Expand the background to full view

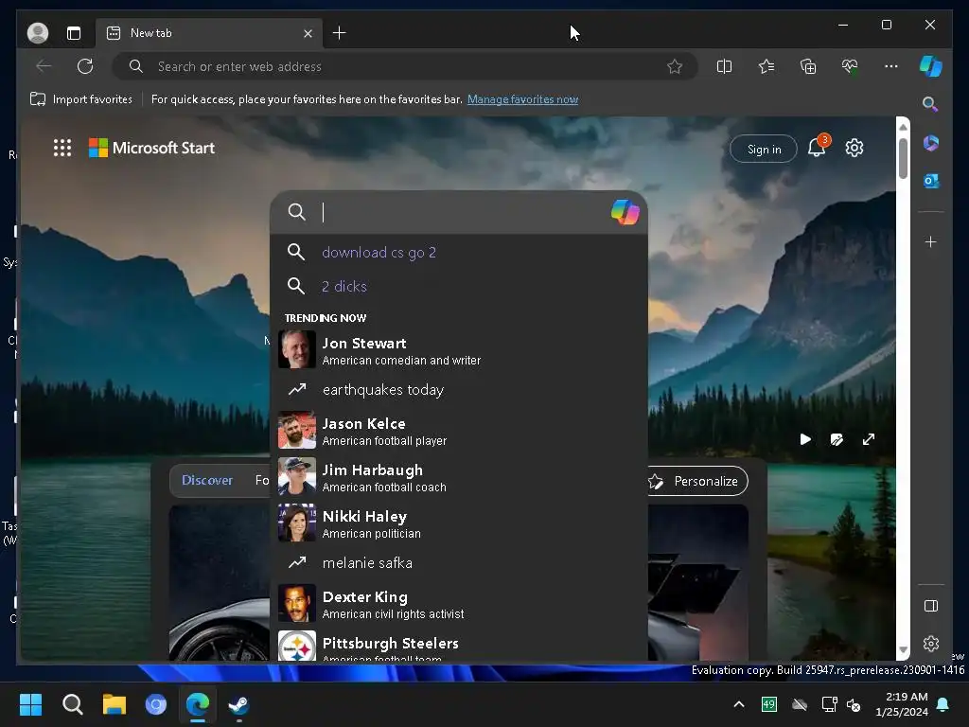click(869, 439)
